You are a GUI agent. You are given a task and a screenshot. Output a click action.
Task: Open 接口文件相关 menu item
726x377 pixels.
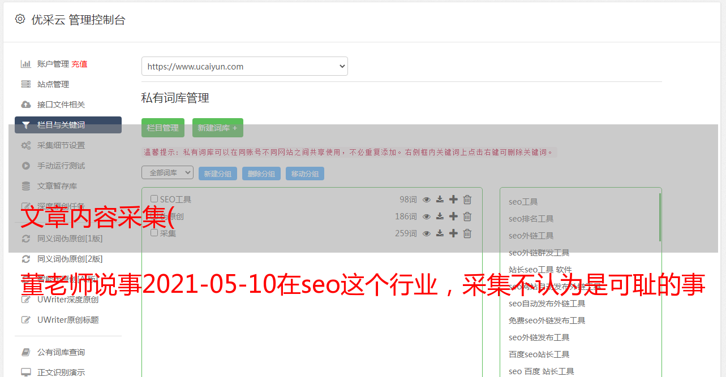pos(61,105)
